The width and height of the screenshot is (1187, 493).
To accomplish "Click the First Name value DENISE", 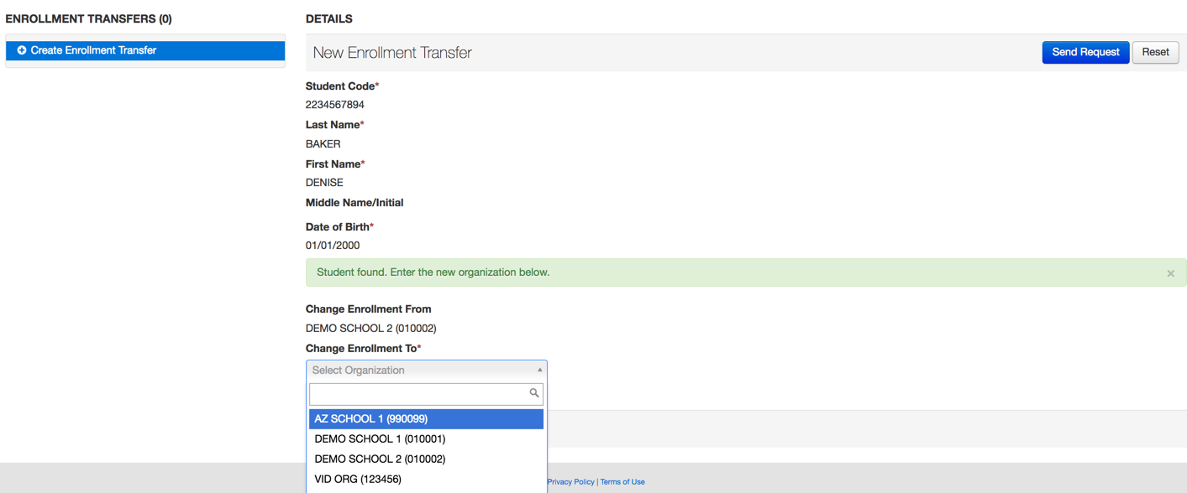I will pos(324,182).
